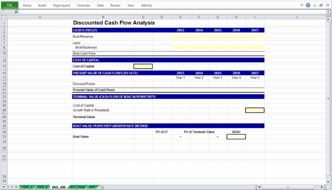Switch to the Home ribbon tab
332x190 pixels.
tap(27, 5)
